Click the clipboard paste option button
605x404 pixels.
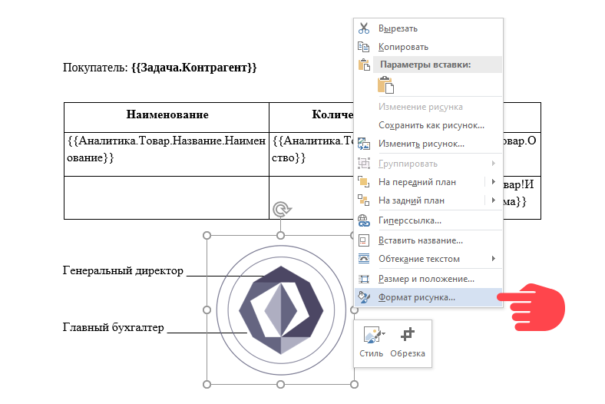385,85
